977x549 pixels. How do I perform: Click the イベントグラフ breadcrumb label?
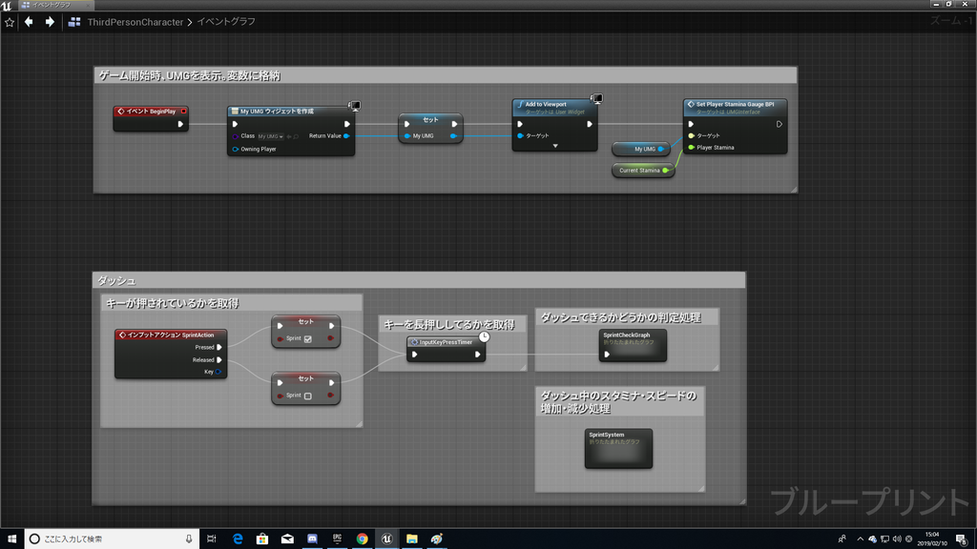tap(226, 22)
